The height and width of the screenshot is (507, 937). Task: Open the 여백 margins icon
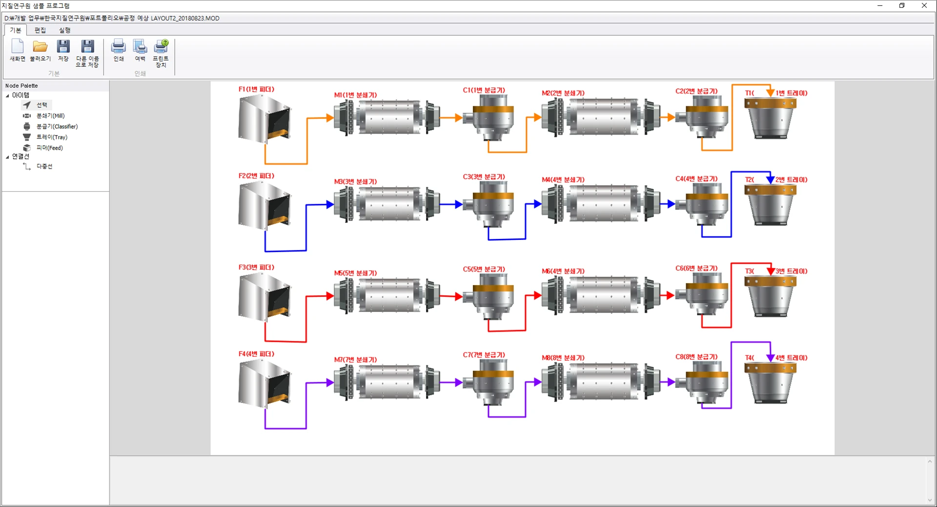point(140,46)
